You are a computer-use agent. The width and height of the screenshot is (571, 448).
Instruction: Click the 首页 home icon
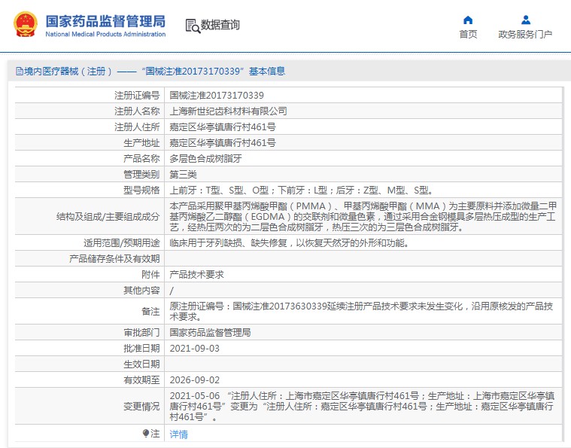click(x=468, y=20)
